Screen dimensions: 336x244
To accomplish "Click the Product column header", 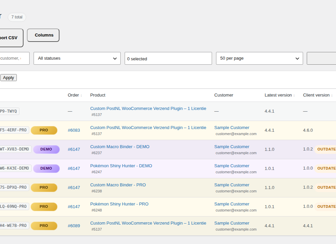I will pos(98,95).
